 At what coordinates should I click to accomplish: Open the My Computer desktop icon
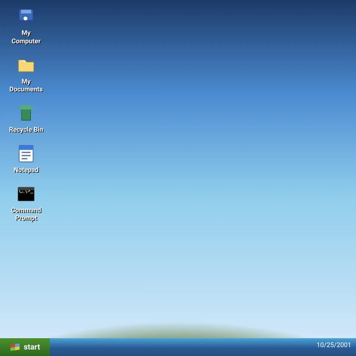pos(26,15)
